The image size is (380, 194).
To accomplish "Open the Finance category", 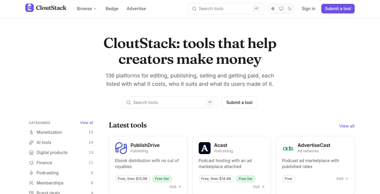I will [61, 163].
